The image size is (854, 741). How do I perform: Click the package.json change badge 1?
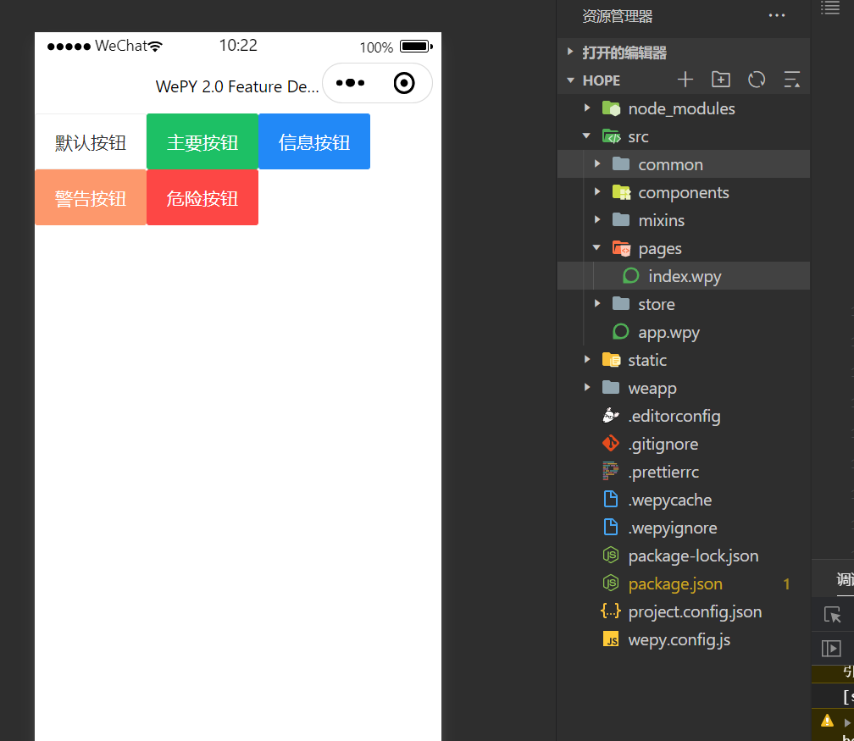point(786,584)
